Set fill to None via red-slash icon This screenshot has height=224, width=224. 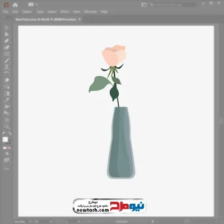tap(9, 148)
